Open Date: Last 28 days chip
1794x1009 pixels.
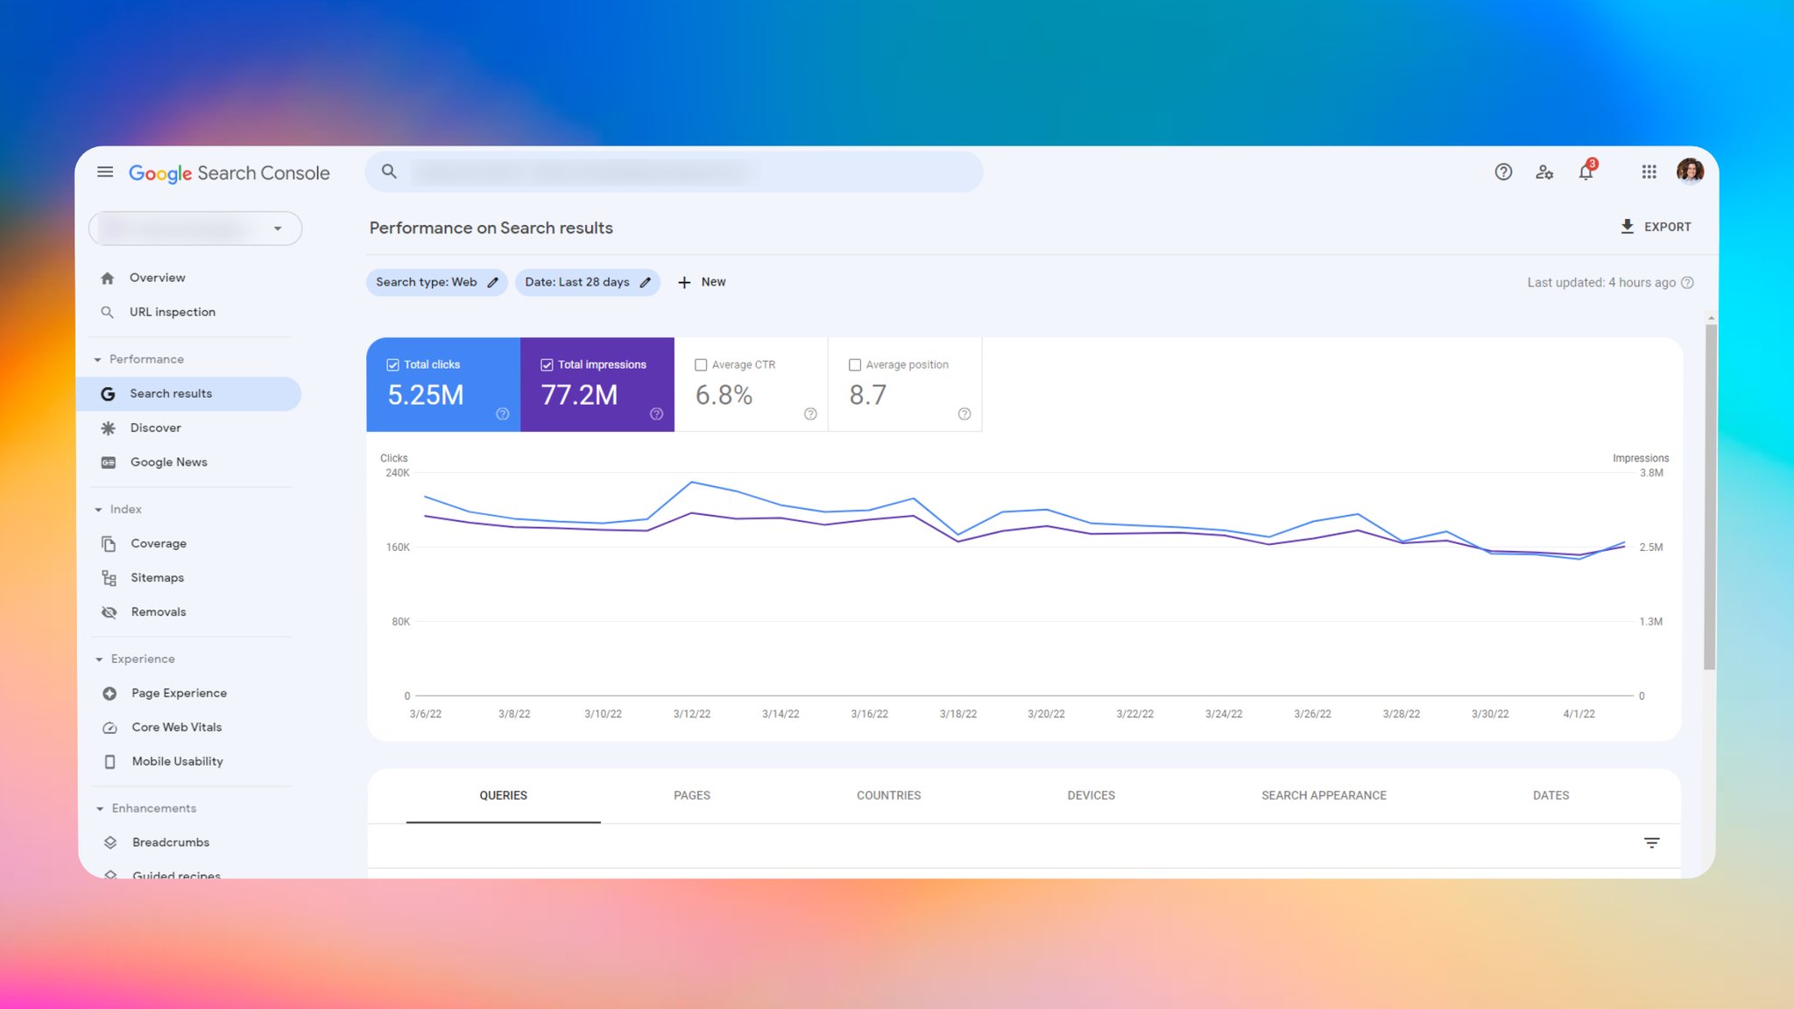587,282
